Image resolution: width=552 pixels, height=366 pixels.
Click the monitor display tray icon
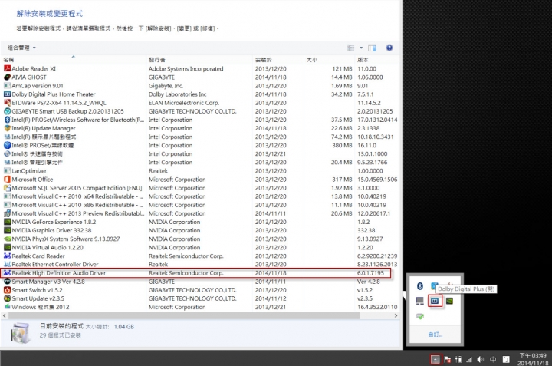419,301
